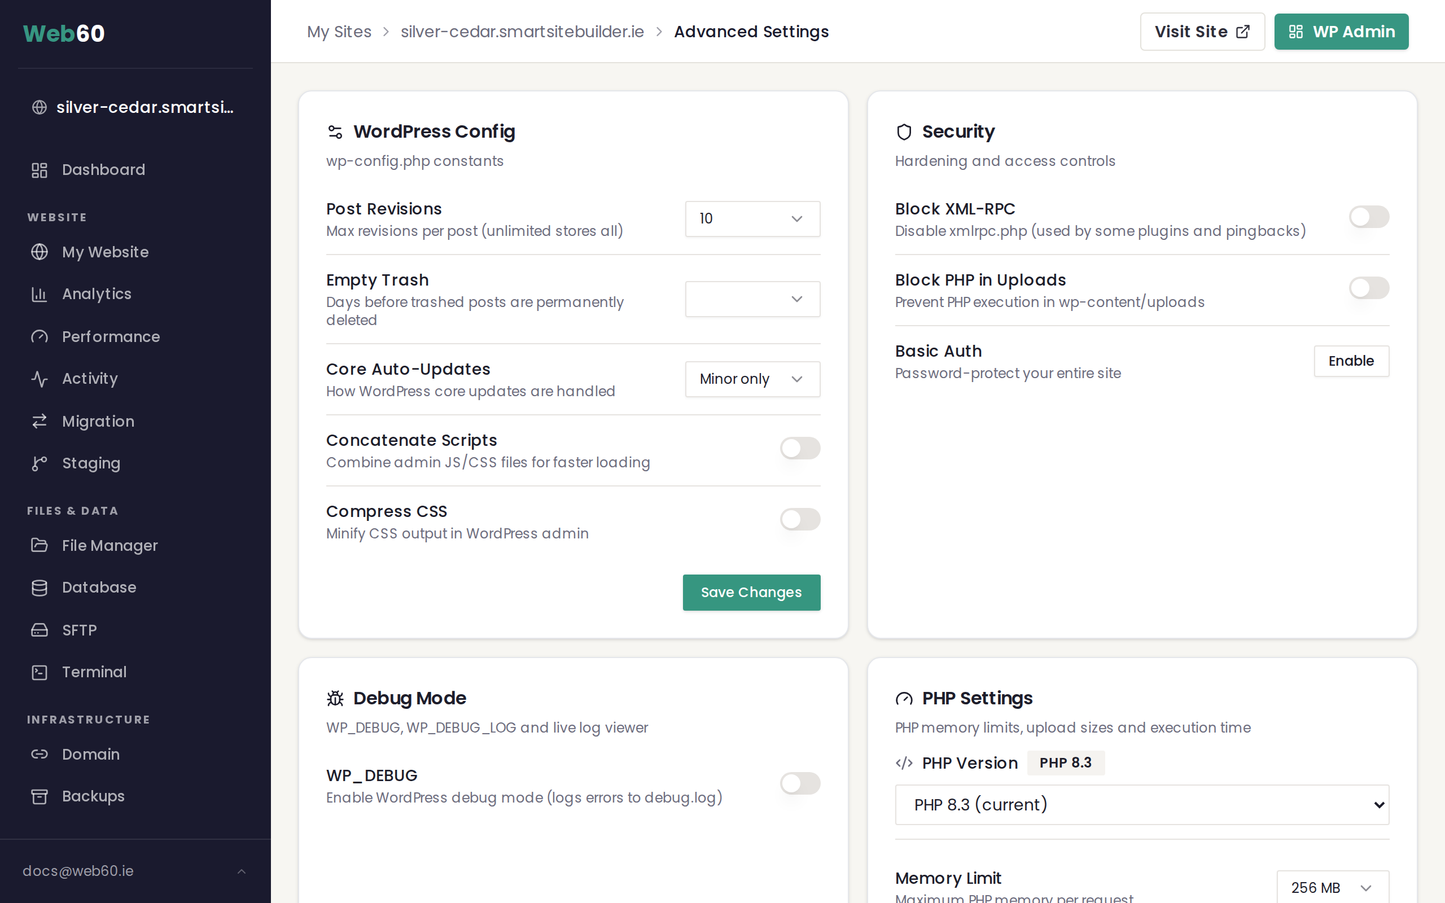Open Dashboard from the sidebar
Screen dimensions: 1445x903
(103, 170)
